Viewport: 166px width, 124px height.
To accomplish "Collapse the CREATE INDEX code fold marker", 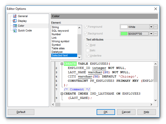I will (62, 94).
